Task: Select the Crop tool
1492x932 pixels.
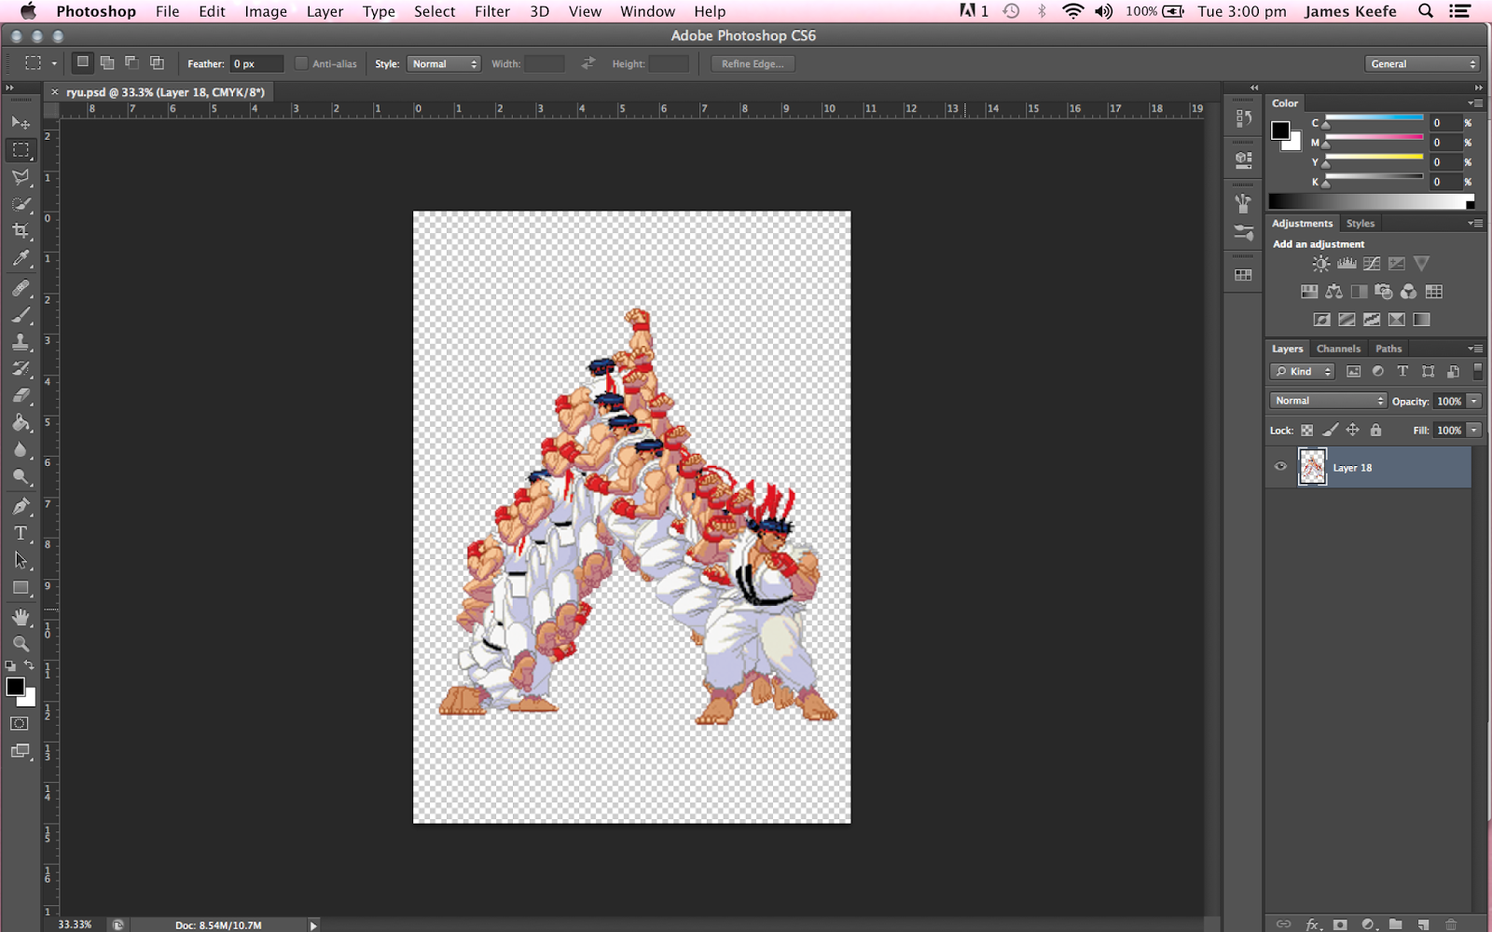Action: (21, 230)
